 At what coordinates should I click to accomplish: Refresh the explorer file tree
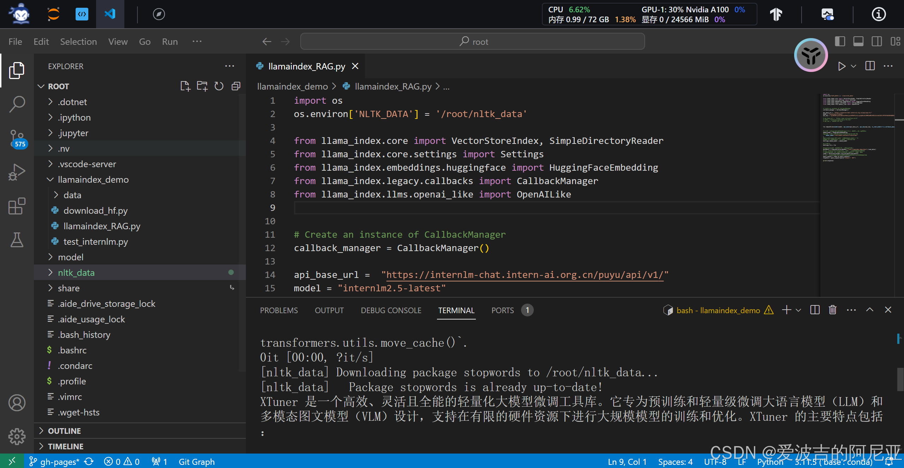tap(219, 86)
